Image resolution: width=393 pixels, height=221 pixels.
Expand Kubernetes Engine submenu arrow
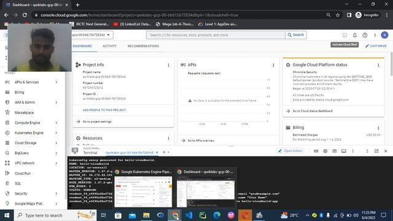[56, 133]
